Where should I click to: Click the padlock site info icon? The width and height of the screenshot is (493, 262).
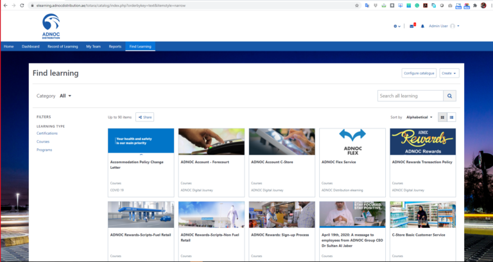(x=32, y=5)
